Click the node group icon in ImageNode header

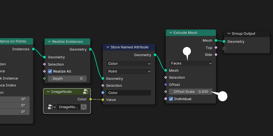pyautogui.click(x=85, y=92)
